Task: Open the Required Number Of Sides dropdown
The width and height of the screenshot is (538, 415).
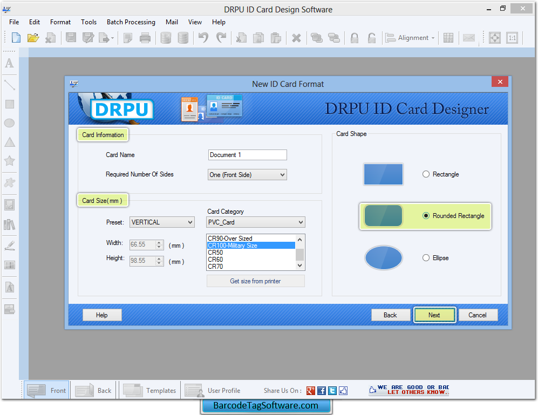Action: point(247,175)
